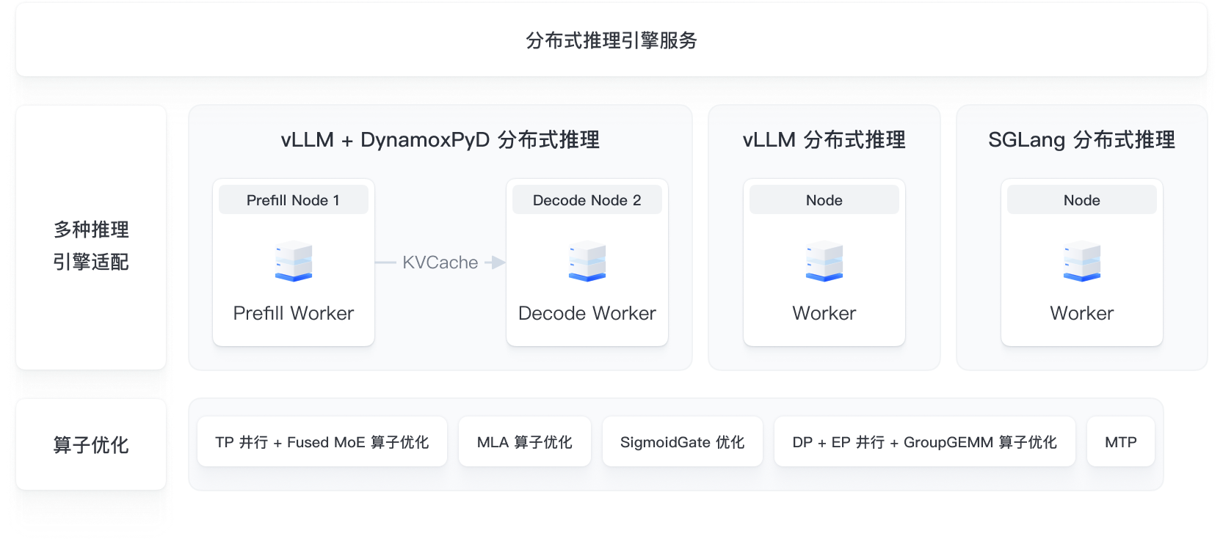Choose the MLA 算子优化 chip
The image size is (1223, 547).
[x=524, y=442]
